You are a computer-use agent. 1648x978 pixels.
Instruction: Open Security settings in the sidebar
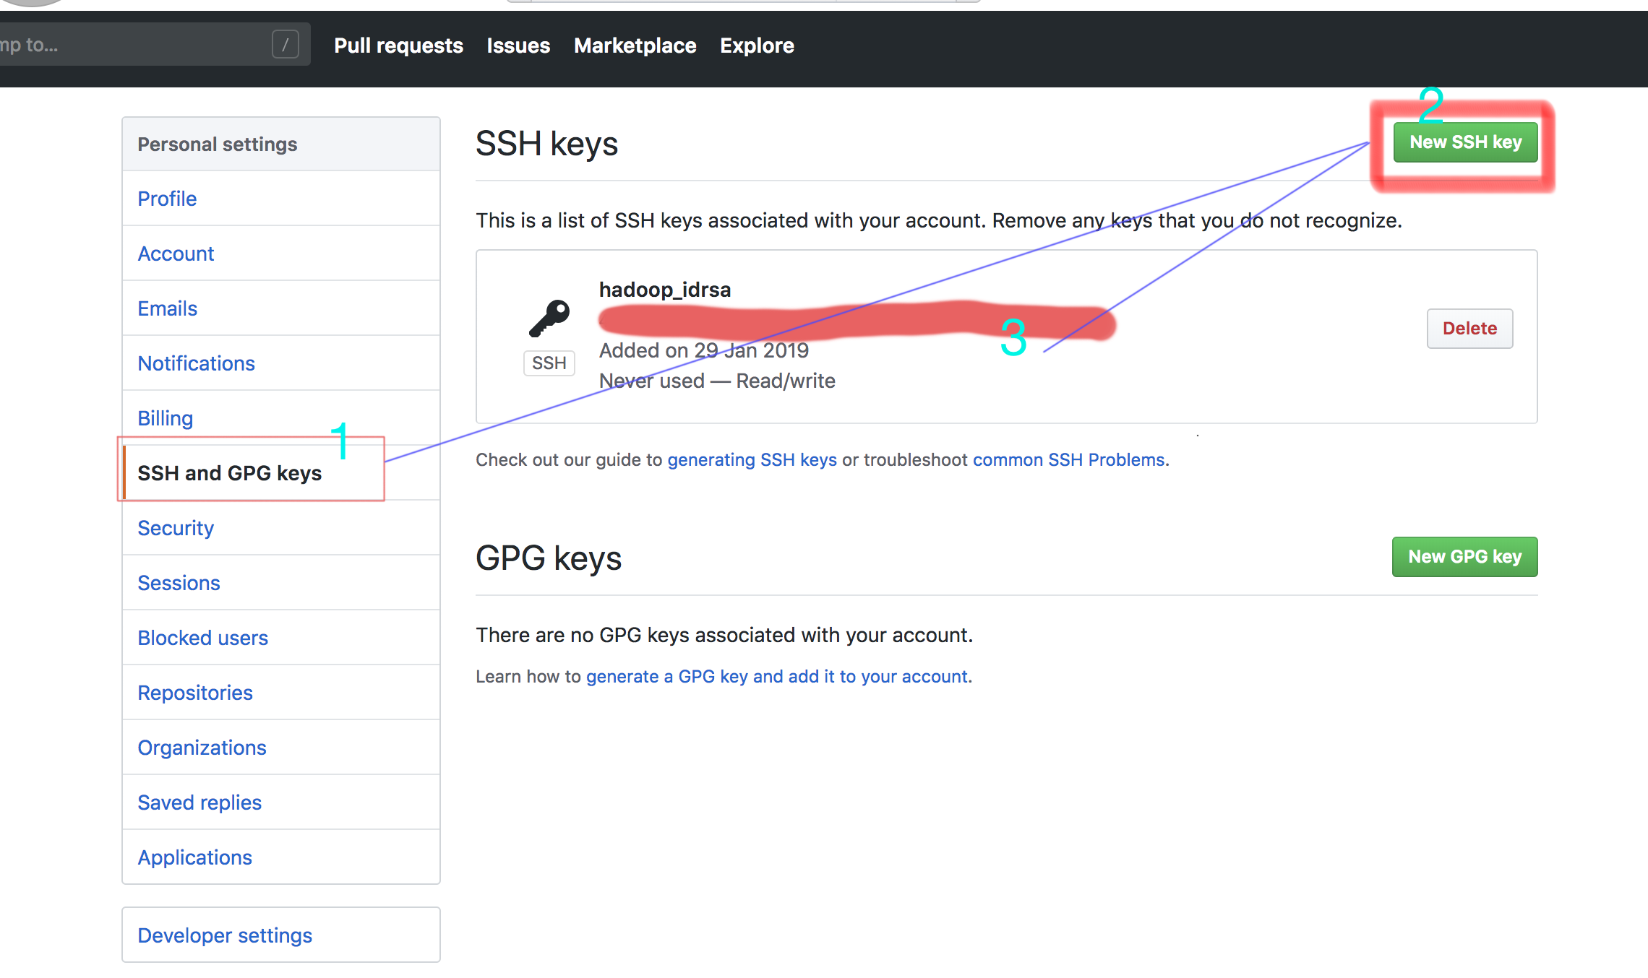(281, 528)
